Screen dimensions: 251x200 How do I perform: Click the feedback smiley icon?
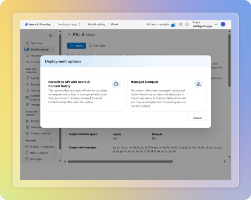(187, 24)
